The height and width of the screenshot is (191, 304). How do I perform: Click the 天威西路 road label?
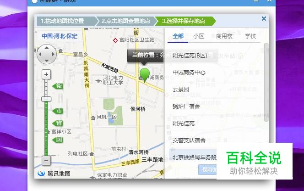pyautogui.click(x=109, y=67)
